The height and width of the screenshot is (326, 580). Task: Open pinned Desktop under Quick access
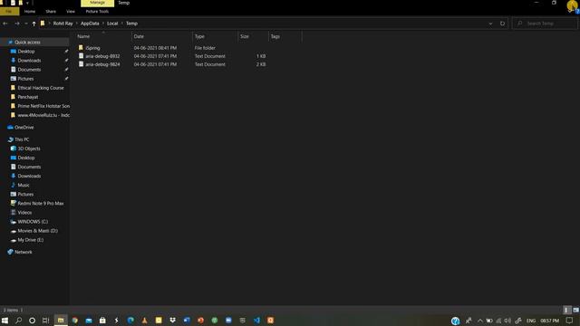pos(26,52)
